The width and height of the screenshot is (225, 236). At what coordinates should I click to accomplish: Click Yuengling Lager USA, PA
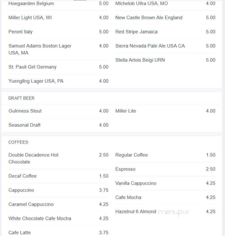coord(36,81)
